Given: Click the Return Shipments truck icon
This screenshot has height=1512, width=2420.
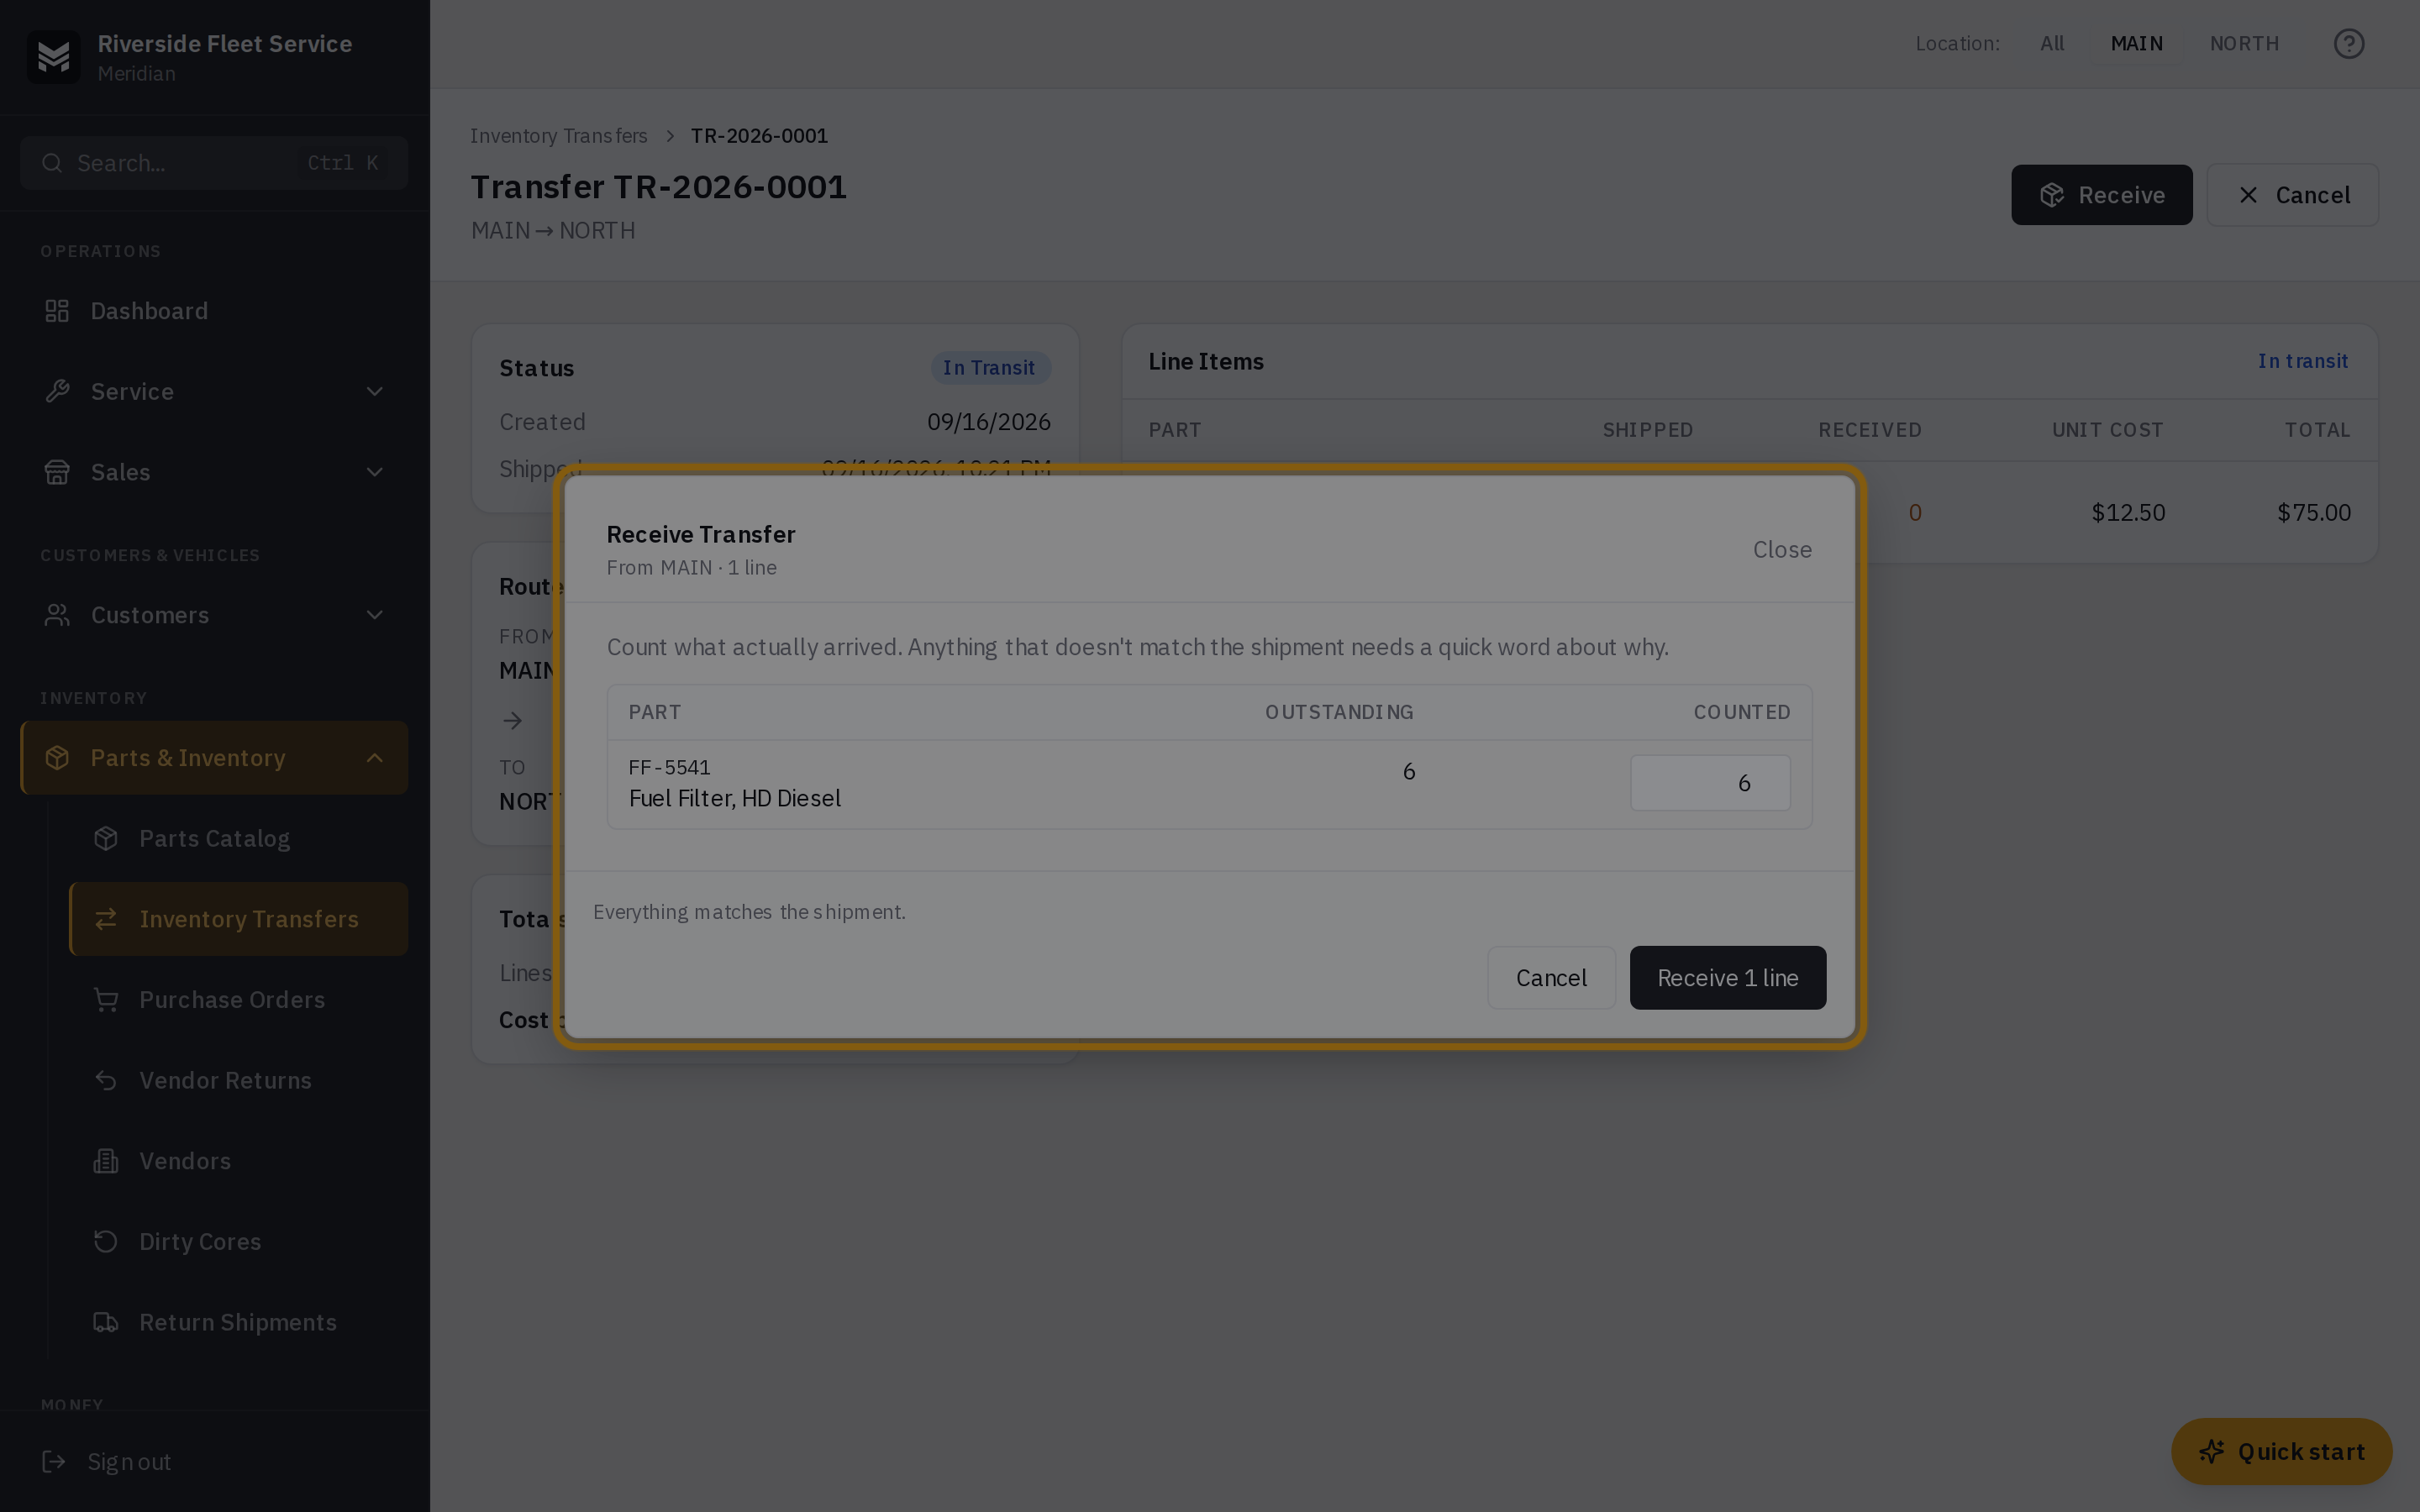Looking at the screenshot, I should [x=106, y=1322].
